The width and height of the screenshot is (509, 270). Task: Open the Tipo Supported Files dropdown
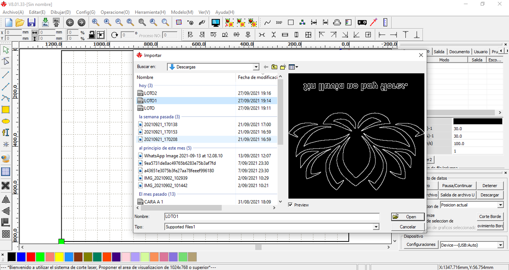376,227
